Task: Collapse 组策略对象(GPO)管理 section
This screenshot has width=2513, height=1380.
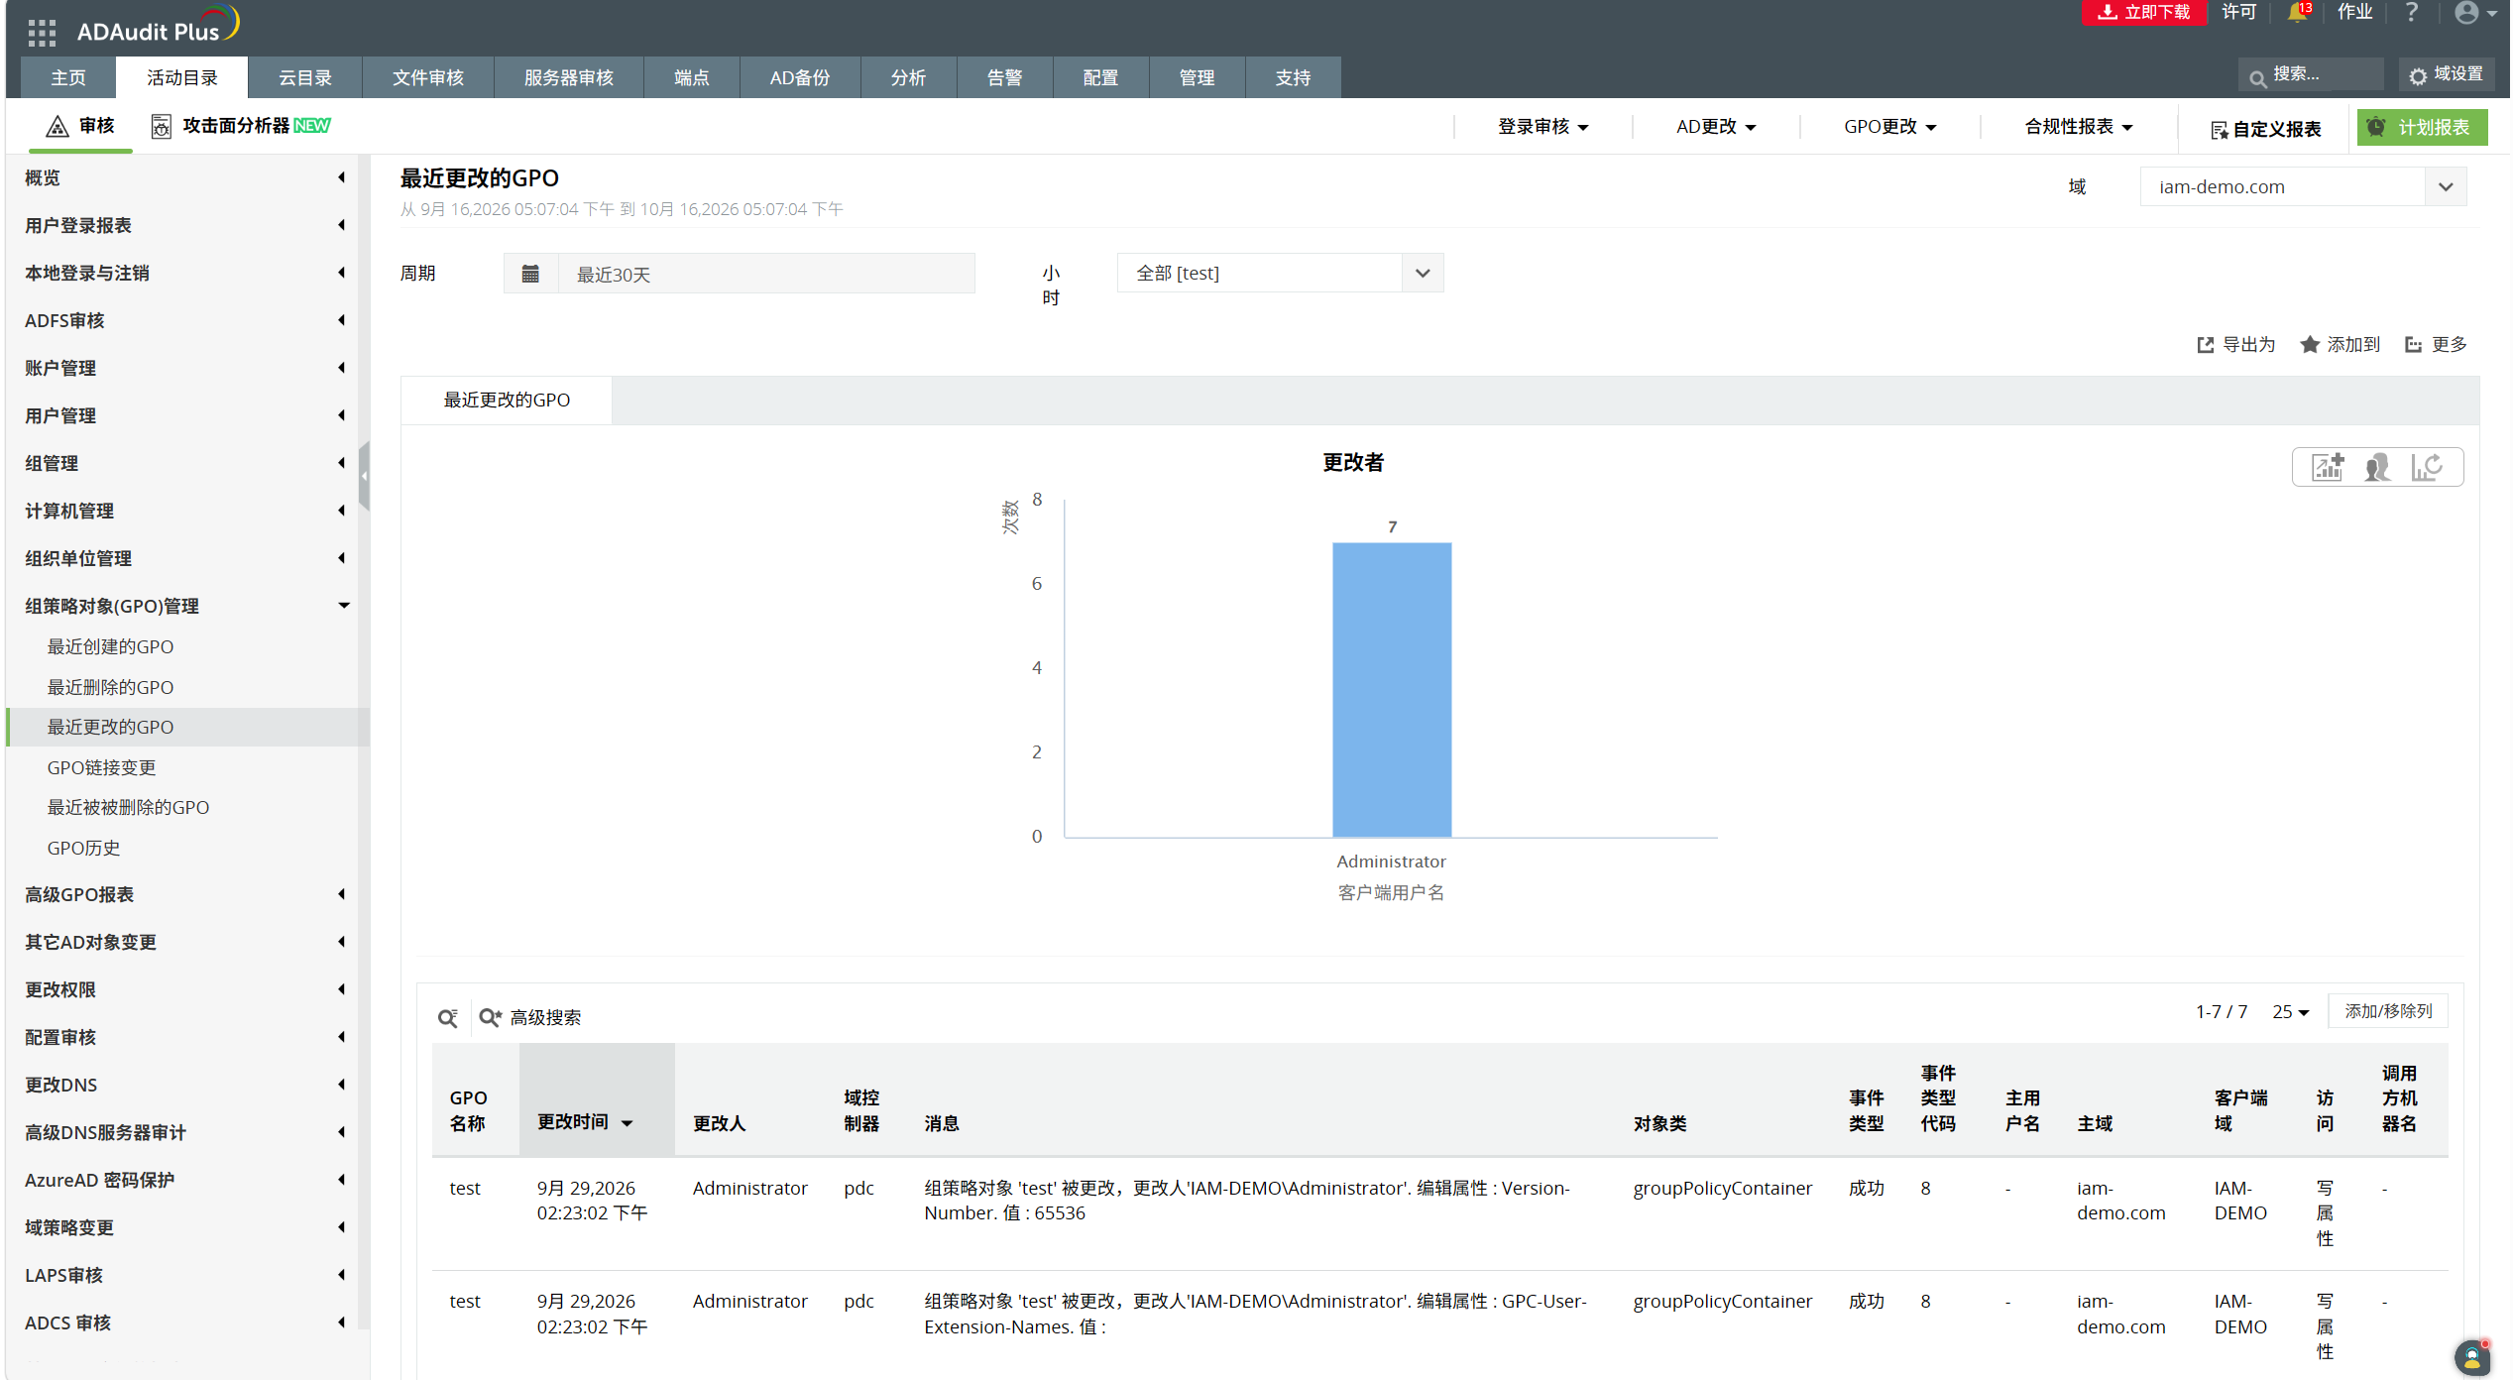Action: click(x=186, y=606)
